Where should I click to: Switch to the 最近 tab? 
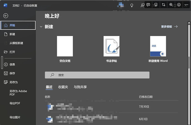49,87
